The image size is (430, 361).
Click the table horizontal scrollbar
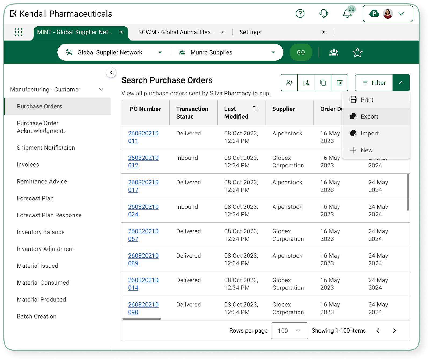[142, 319]
